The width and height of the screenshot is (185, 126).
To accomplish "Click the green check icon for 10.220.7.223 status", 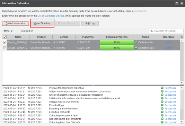I will 136,42.
